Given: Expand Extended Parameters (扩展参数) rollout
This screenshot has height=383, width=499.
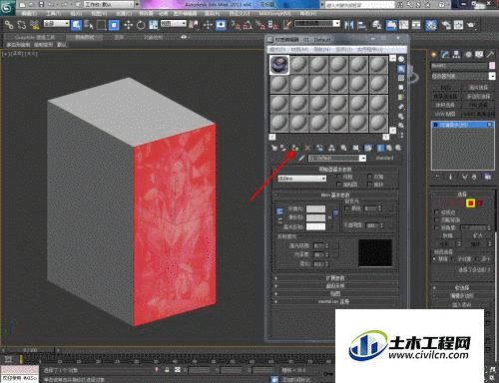Looking at the screenshot, I should (335, 278).
